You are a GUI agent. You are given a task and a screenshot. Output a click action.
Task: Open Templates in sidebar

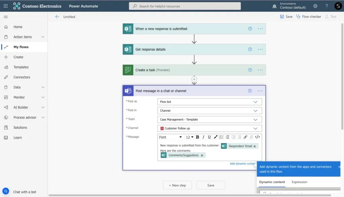[x=24, y=67]
